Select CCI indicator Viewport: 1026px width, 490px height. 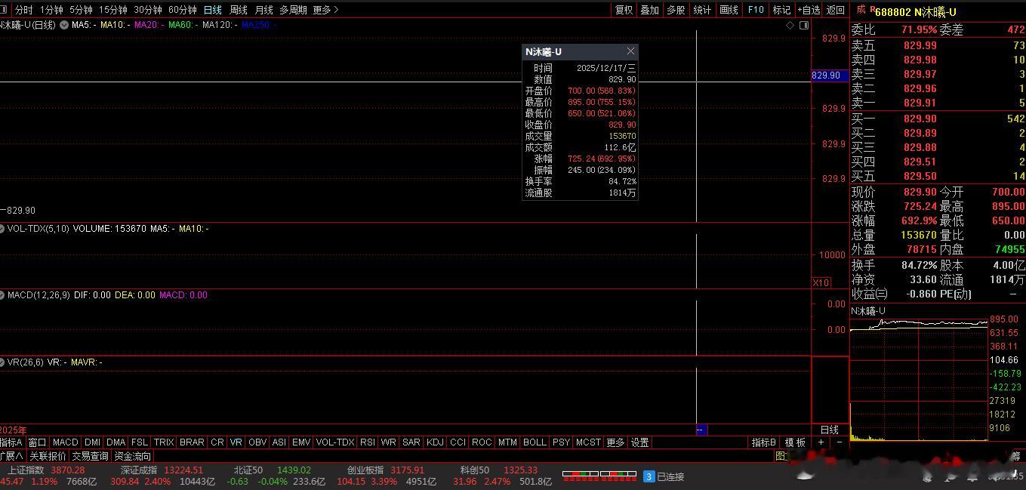point(458,442)
